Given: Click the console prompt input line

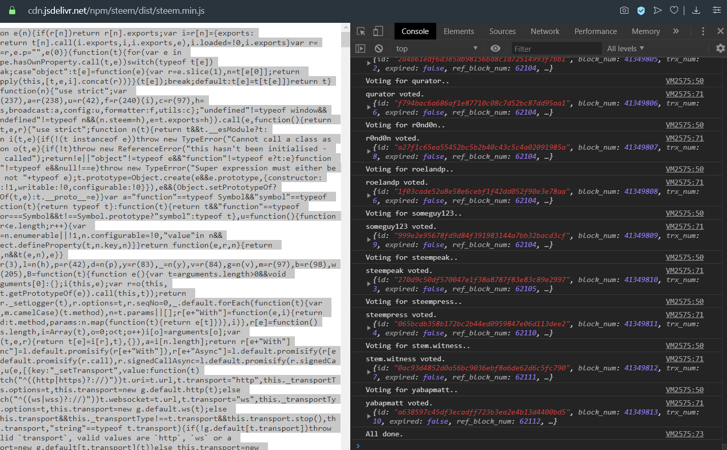Looking at the screenshot, I should click(x=539, y=445).
